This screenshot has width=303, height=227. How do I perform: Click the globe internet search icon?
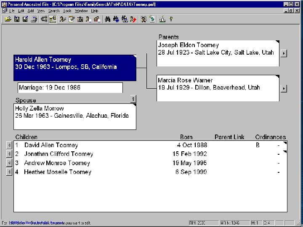[x=152, y=19]
